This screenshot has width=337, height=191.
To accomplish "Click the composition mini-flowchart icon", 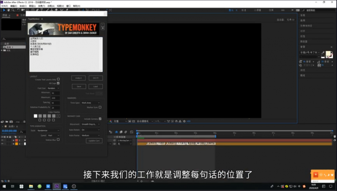I will (111, 132).
